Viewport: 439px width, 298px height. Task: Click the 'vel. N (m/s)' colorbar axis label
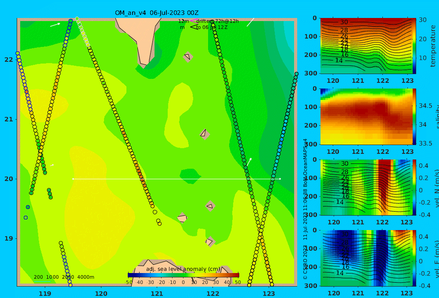[436, 188]
